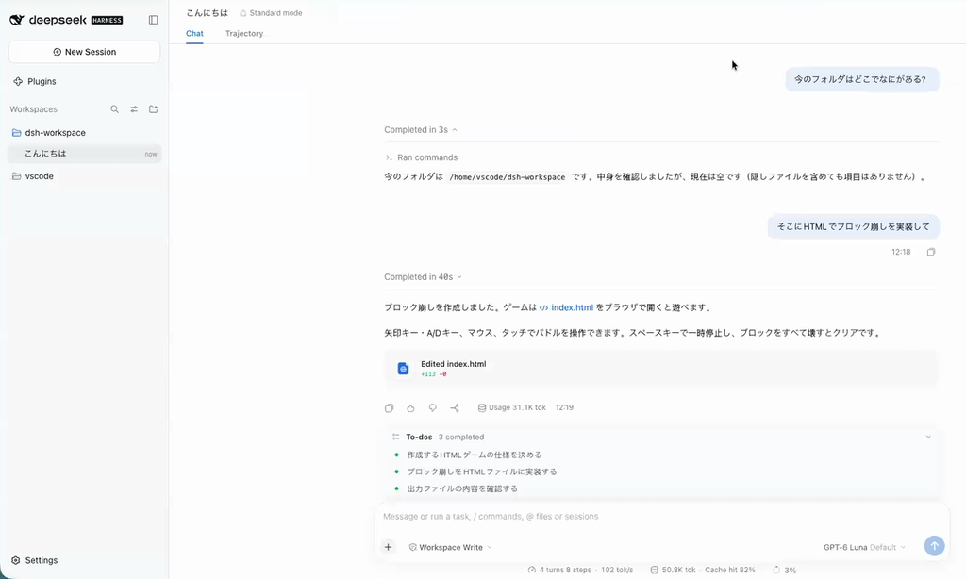Click the Edited index.html file icon

(403, 369)
